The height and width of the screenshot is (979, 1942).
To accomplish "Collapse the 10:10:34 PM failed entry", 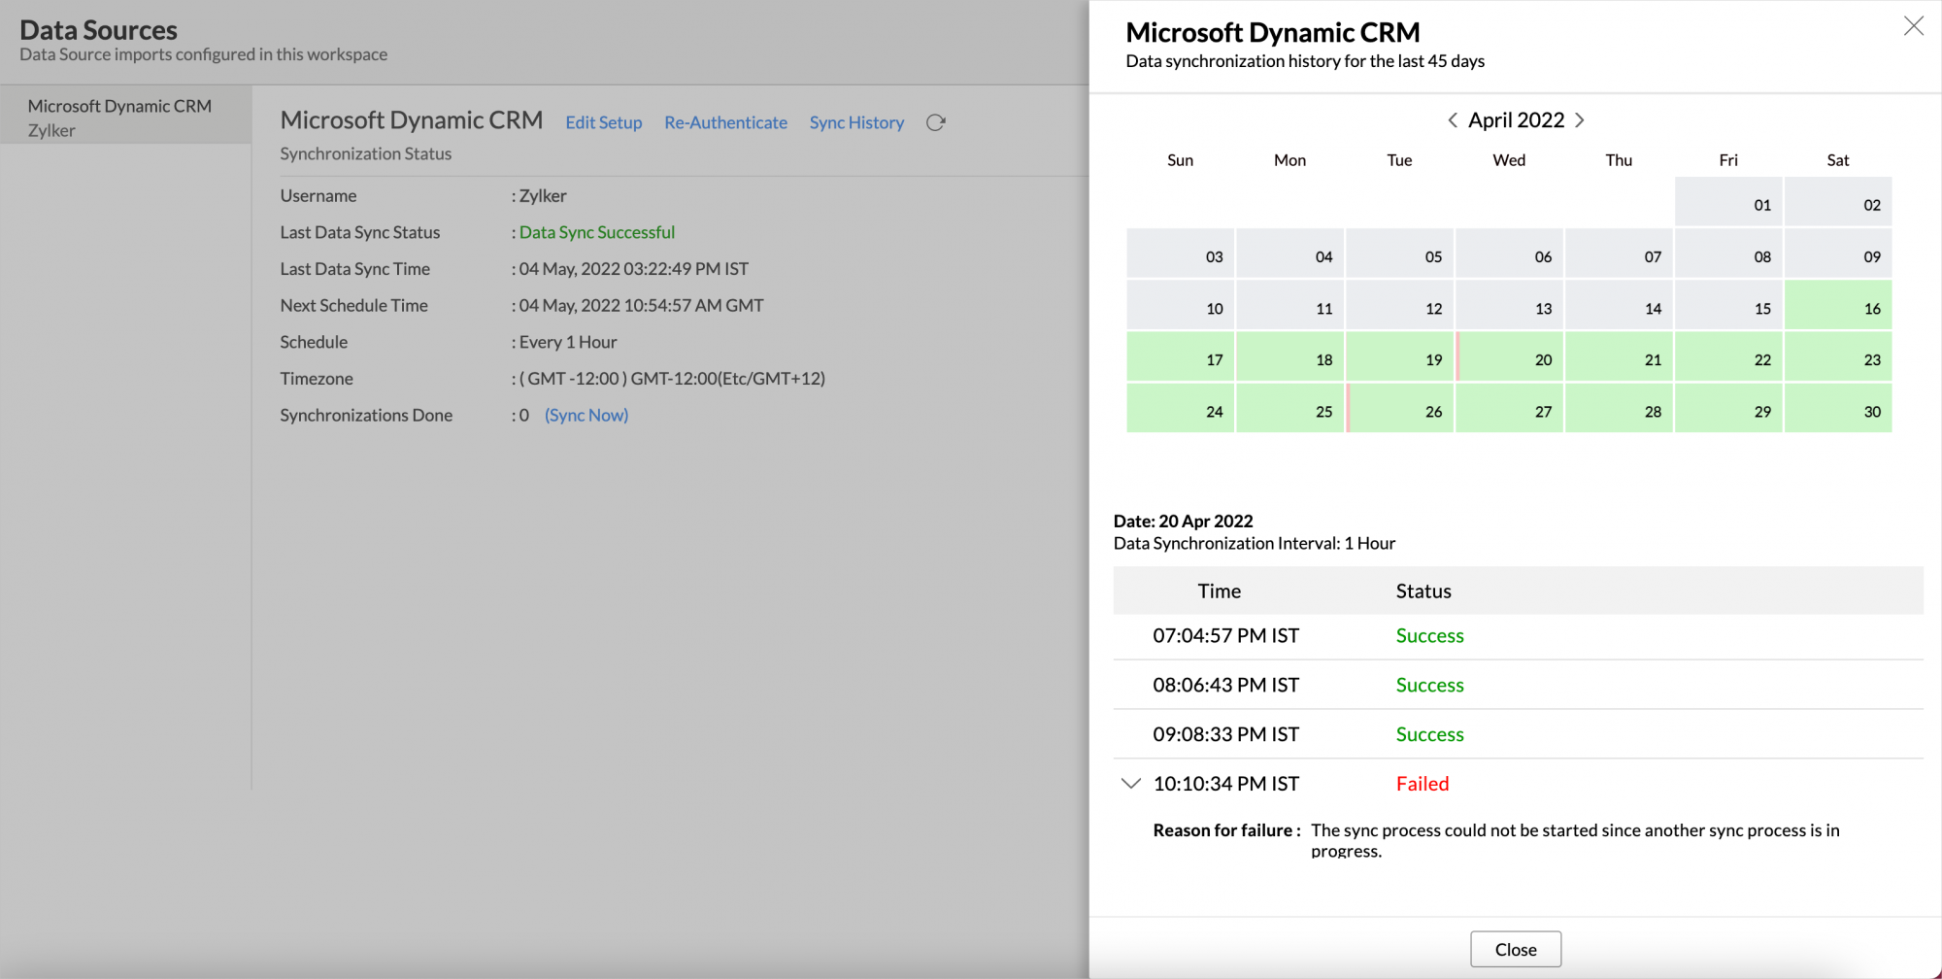I will pos(1130,784).
